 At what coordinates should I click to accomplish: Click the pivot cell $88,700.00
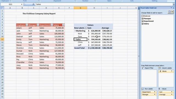(107, 48)
